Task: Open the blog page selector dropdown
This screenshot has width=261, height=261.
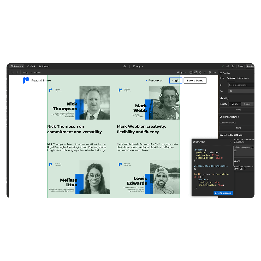Action: tap(138, 66)
